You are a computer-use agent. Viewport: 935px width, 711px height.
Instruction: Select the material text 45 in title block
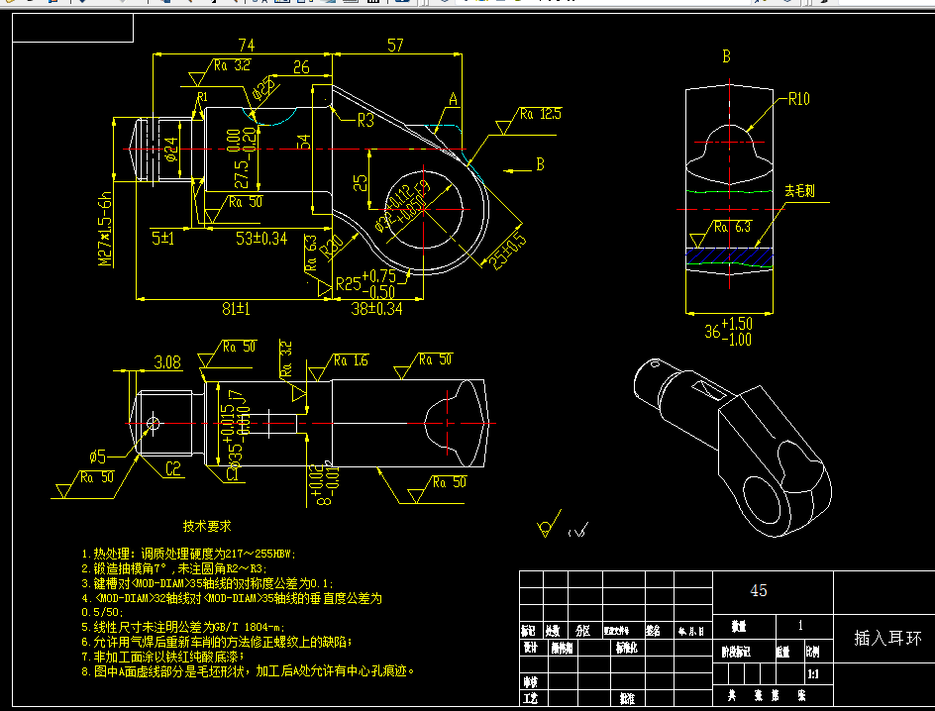coord(758,591)
